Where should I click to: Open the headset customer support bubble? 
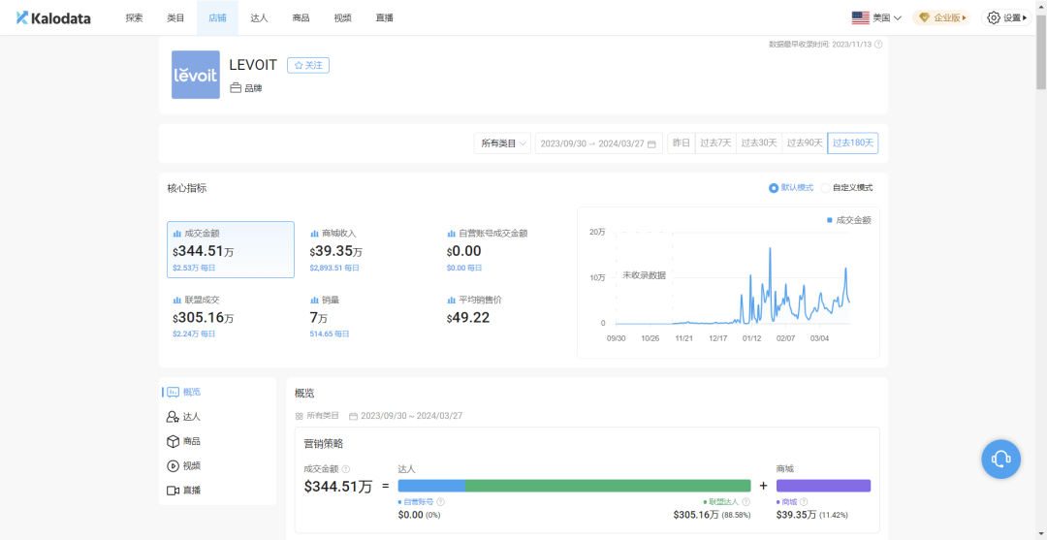click(x=1000, y=459)
